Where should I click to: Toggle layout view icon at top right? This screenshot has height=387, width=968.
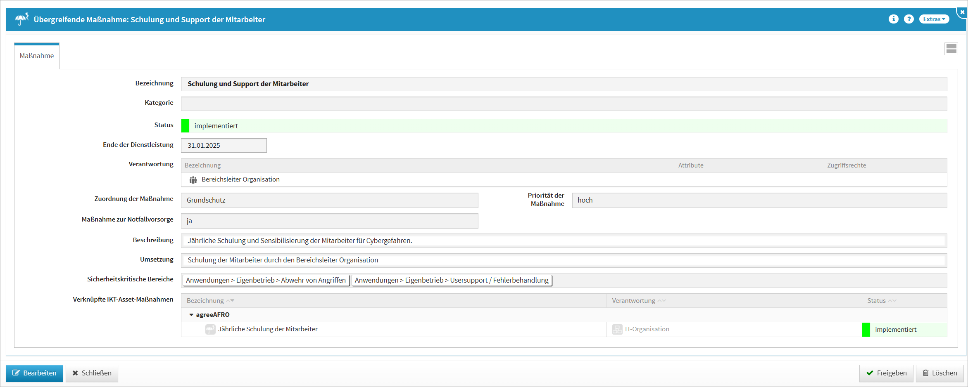[x=951, y=49]
